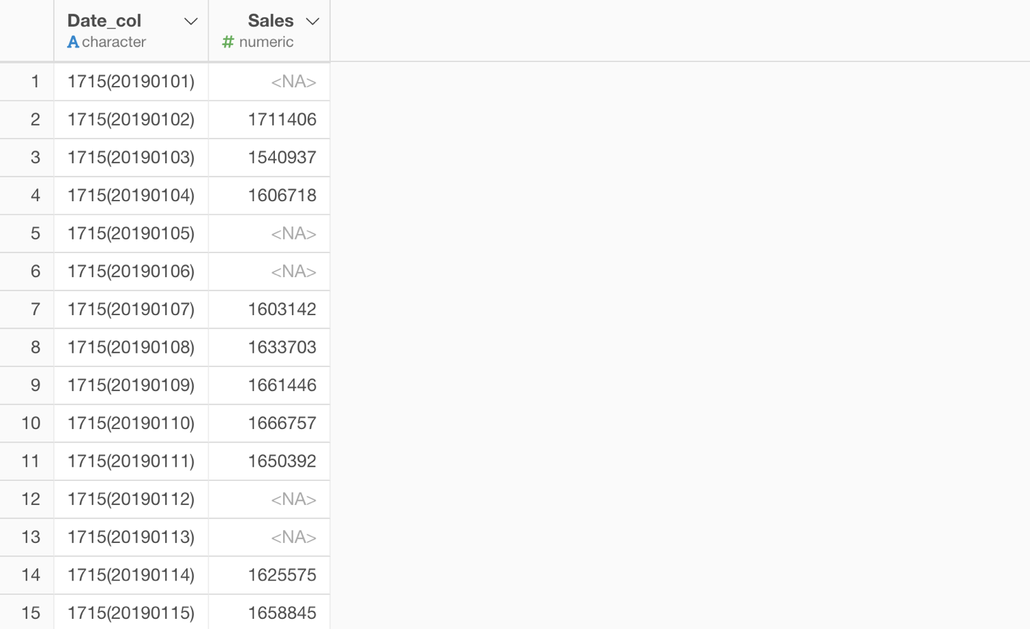
Task: Open the Sales column dropdown menu
Action: (x=312, y=22)
